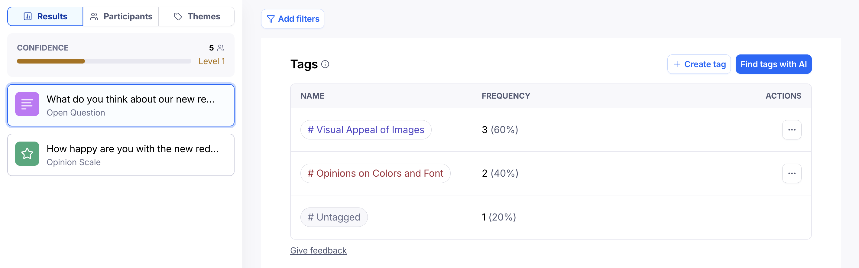Viewport: 859px width, 268px height.
Task: Click the funnel icon in Add filters
Action: pyautogui.click(x=271, y=19)
